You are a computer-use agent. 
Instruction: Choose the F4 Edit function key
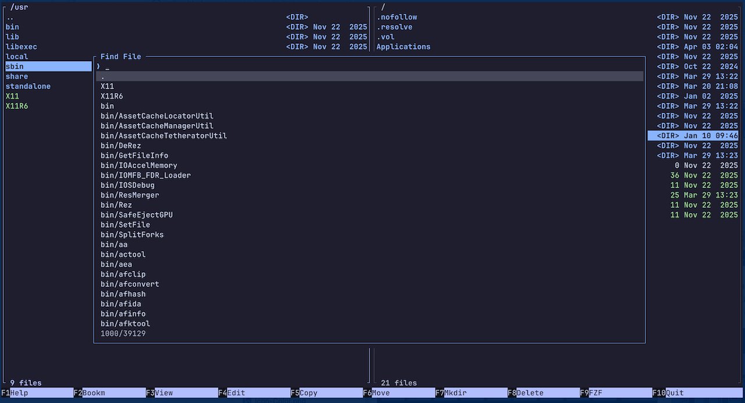pos(254,393)
